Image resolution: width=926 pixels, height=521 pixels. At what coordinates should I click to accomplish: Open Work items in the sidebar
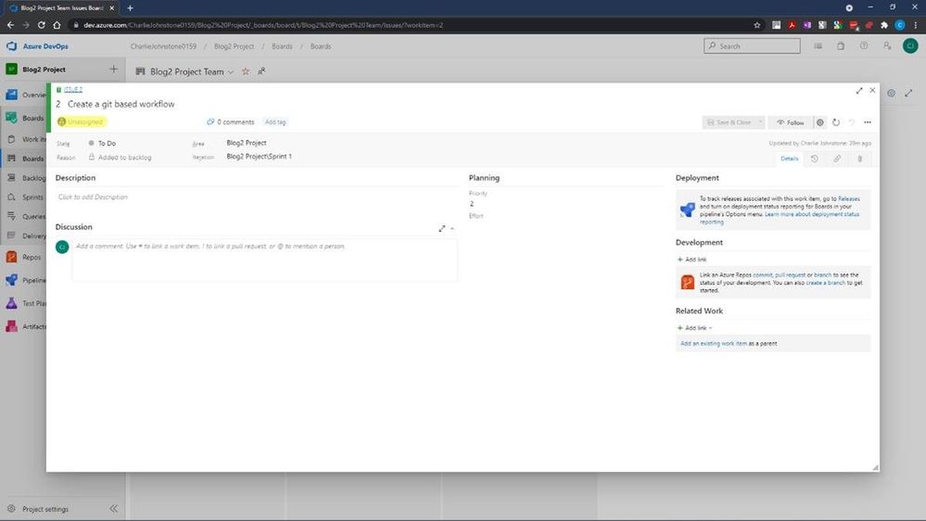pyautogui.click(x=26, y=139)
